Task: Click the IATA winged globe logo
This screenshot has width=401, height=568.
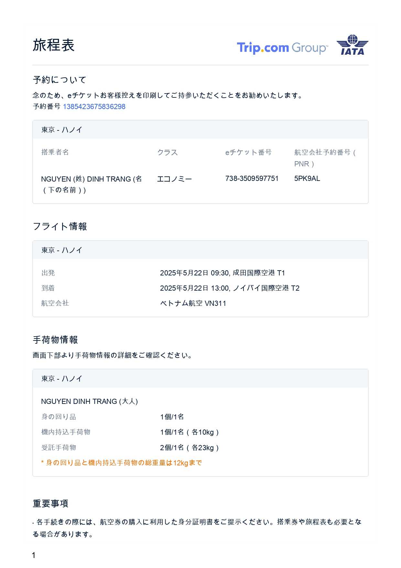Action: click(x=352, y=45)
